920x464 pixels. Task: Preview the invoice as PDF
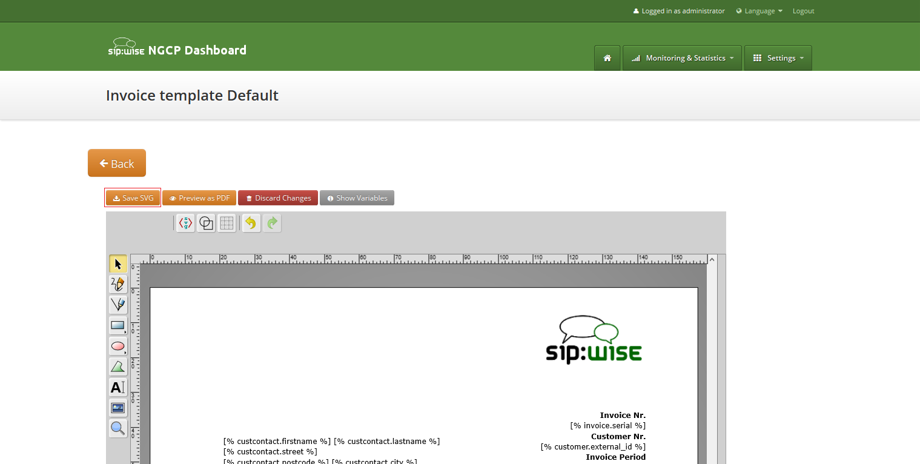pos(199,197)
